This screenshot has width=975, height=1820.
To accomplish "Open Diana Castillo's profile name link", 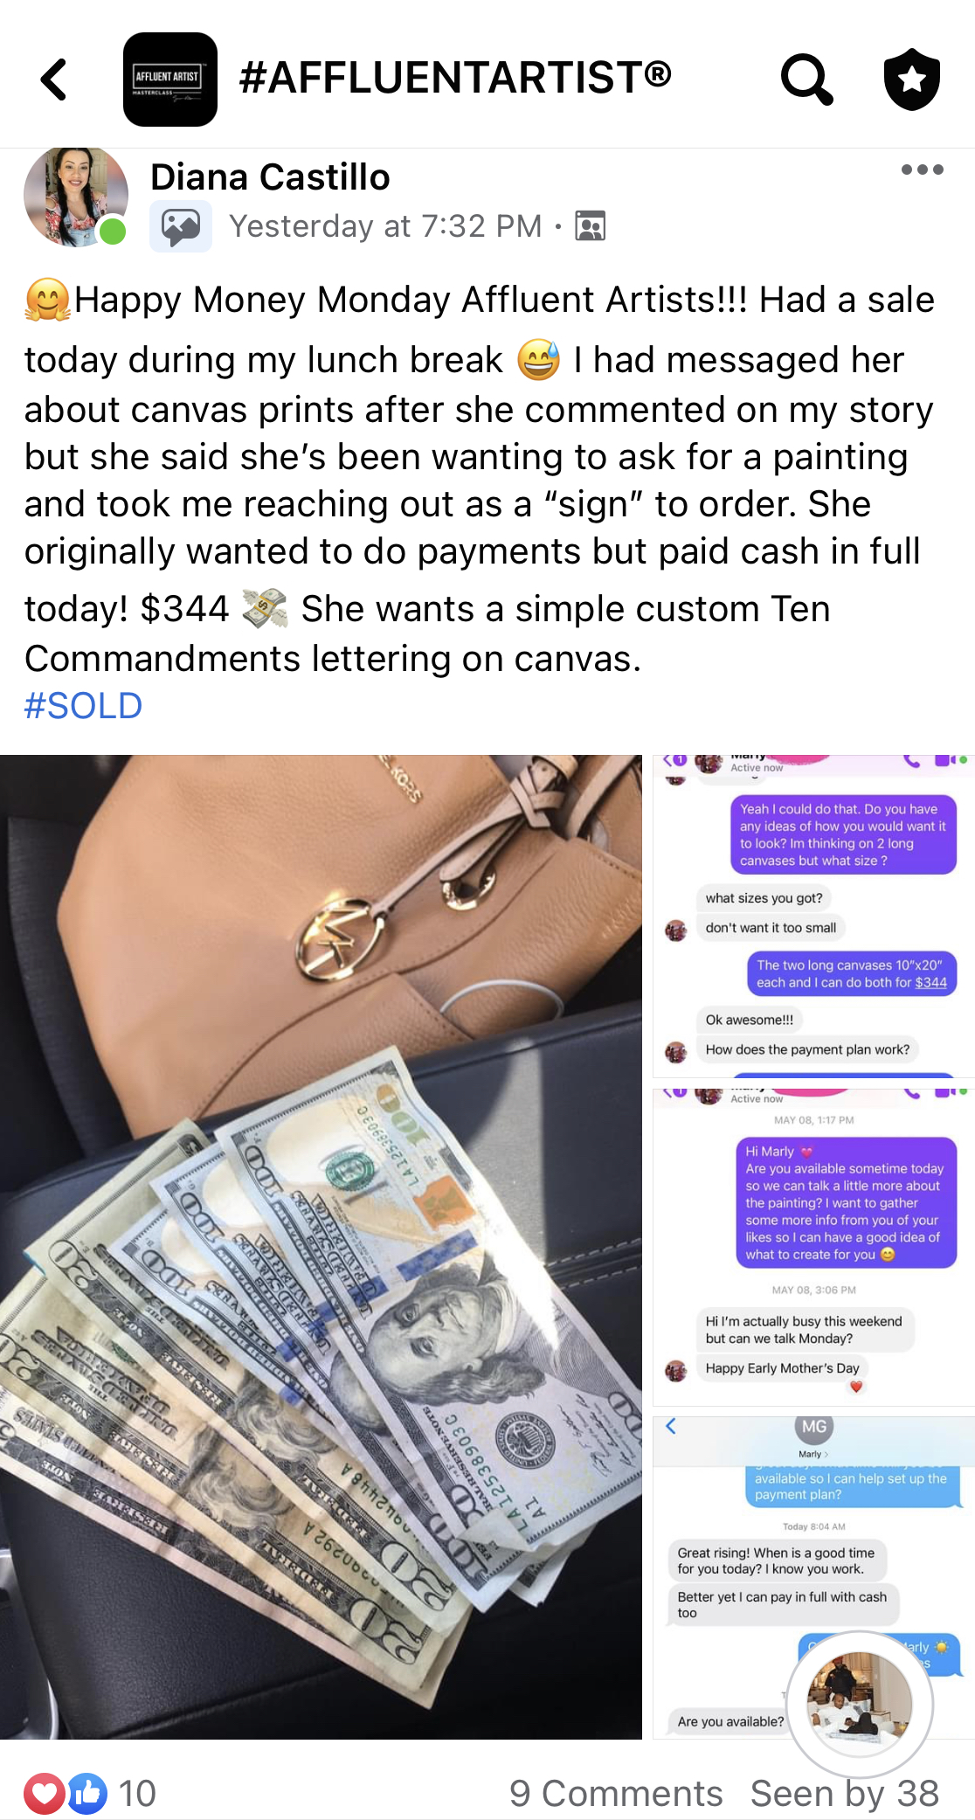I will pos(270,176).
